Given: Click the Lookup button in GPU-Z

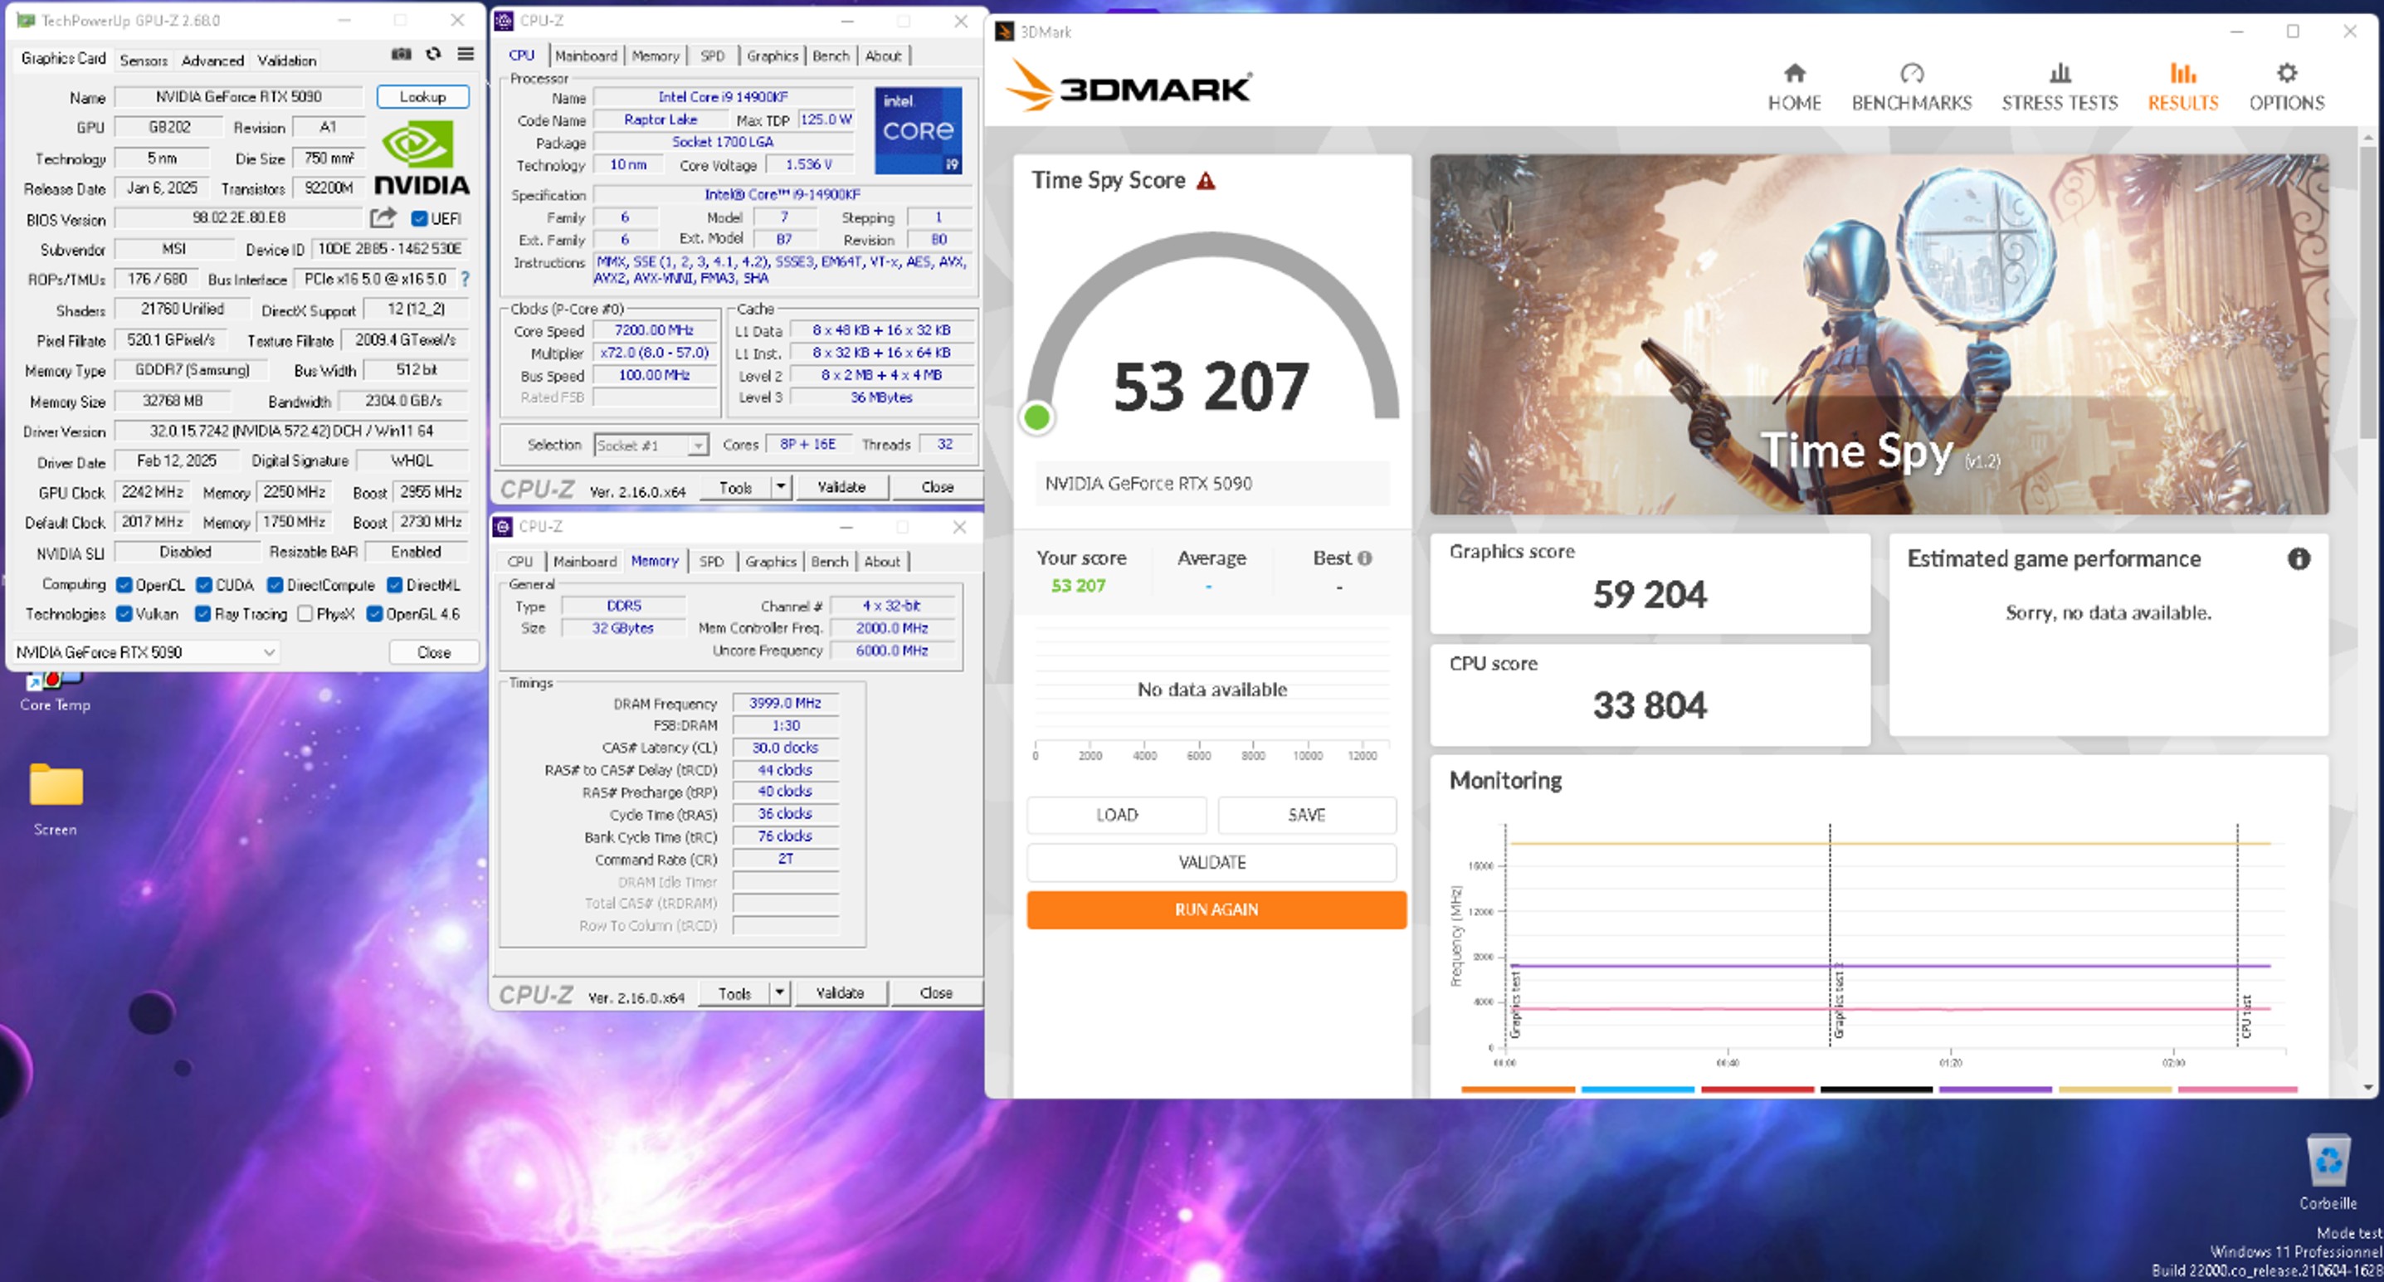Looking at the screenshot, I should point(422,96).
